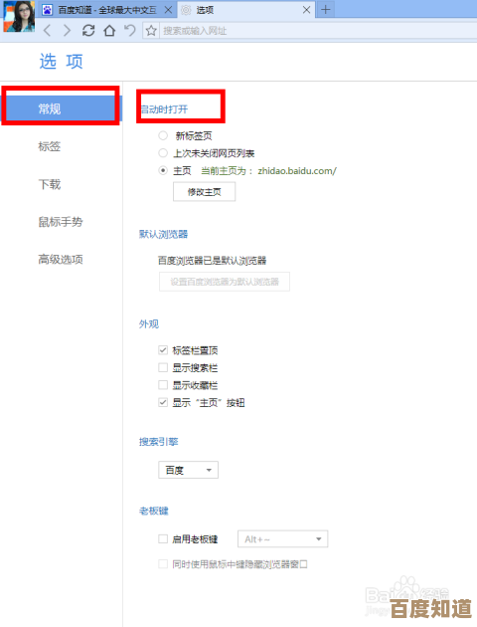This screenshot has height=627, width=477.
Task: Click the user avatar picture
Action: coord(19,16)
